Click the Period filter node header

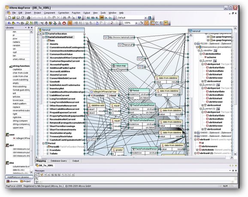pos(139,91)
